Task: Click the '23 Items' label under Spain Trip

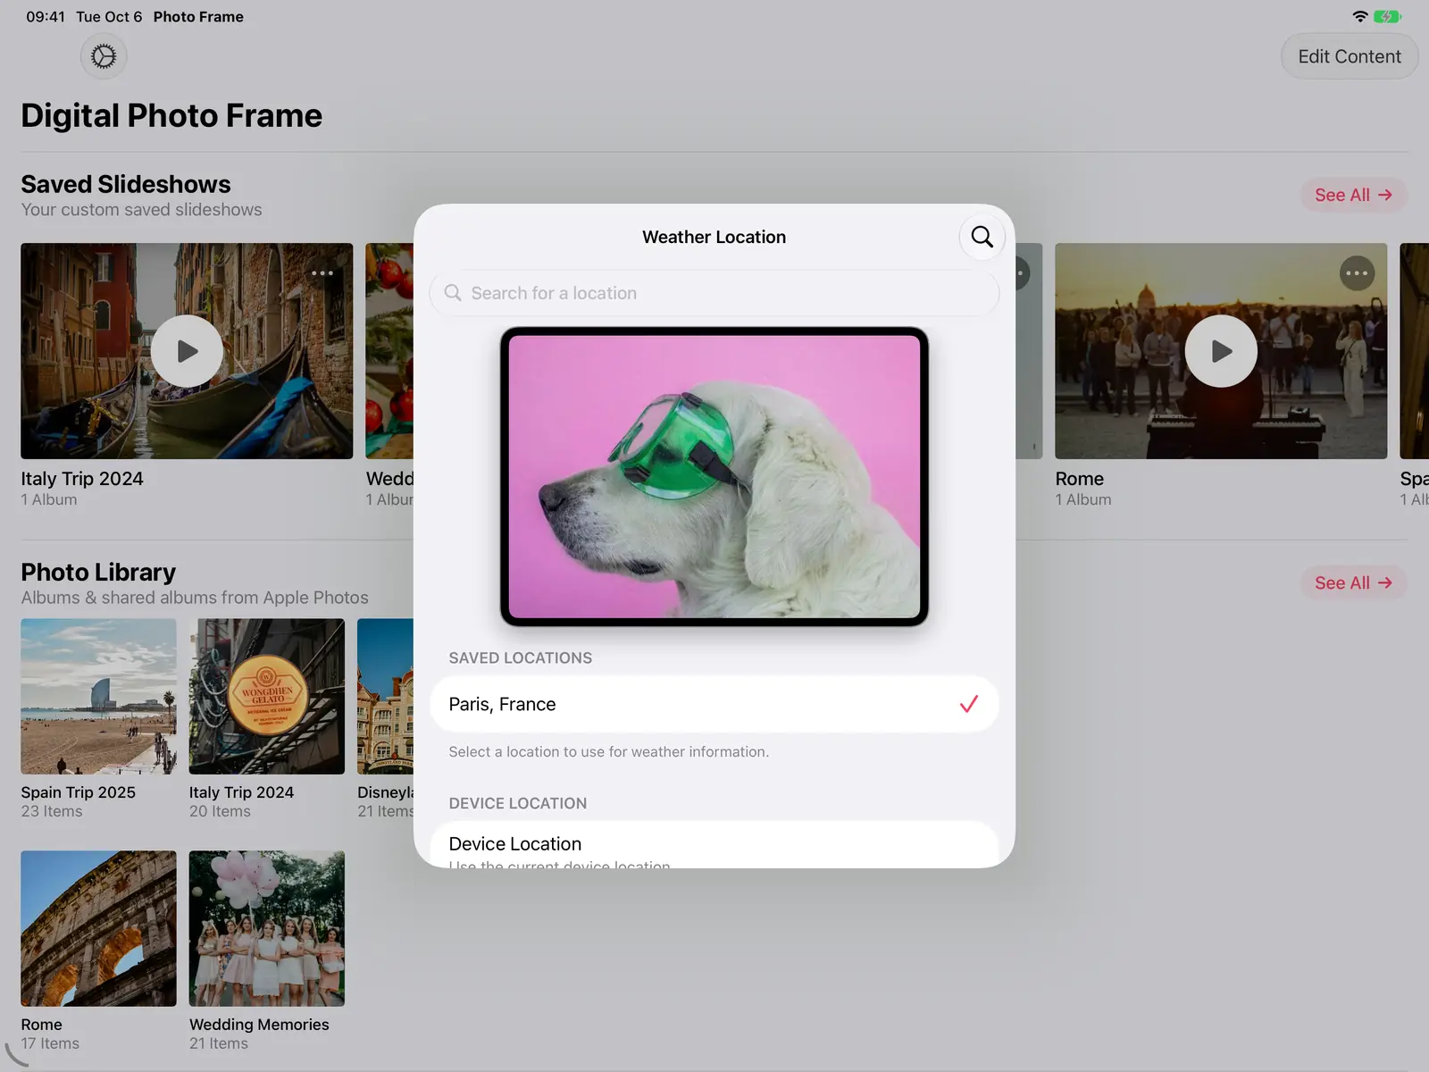Action: (52, 811)
